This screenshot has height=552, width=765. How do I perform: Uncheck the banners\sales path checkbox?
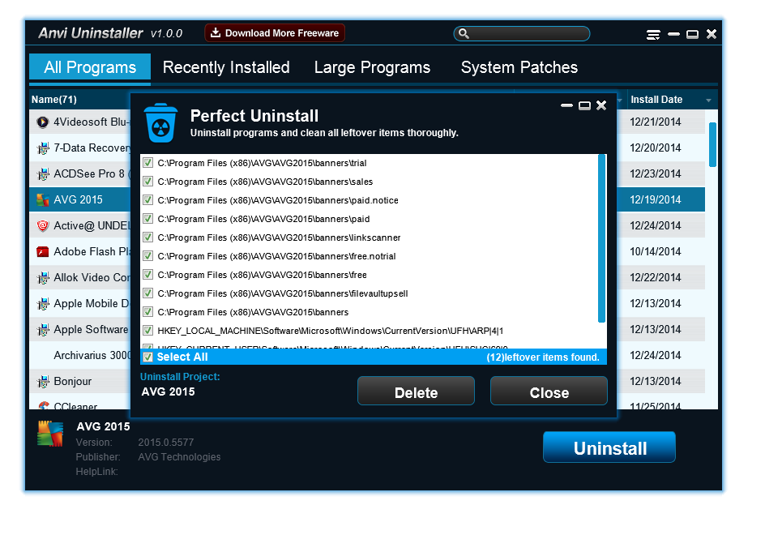click(x=147, y=182)
